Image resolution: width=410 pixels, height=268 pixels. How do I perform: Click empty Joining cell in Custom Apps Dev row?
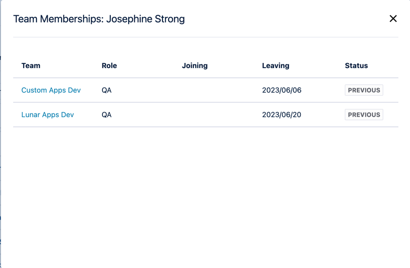[x=215, y=90]
